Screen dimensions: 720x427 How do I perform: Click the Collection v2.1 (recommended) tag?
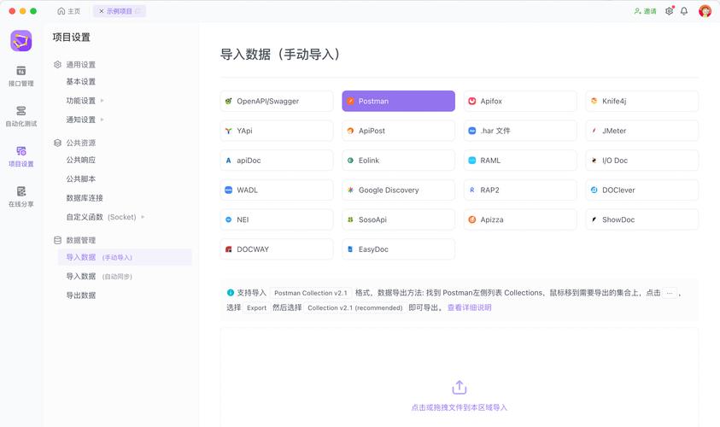pyautogui.click(x=355, y=307)
